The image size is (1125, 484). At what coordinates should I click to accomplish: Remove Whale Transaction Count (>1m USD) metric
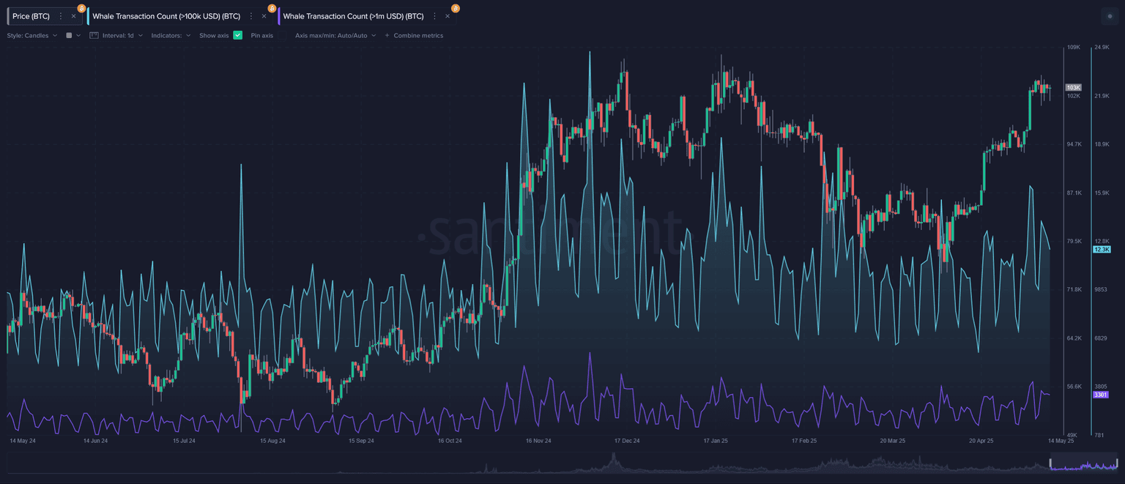447,16
